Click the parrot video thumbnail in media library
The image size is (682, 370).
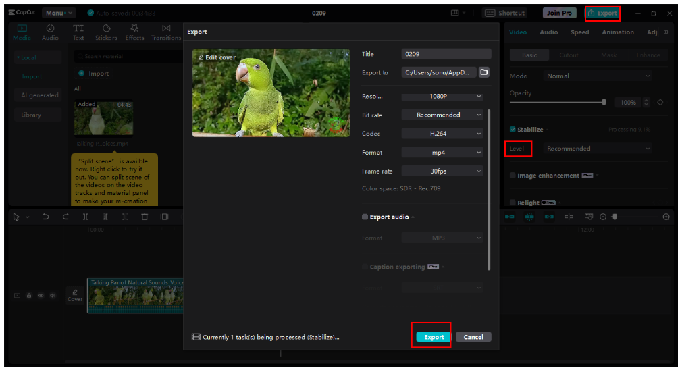click(x=103, y=118)
